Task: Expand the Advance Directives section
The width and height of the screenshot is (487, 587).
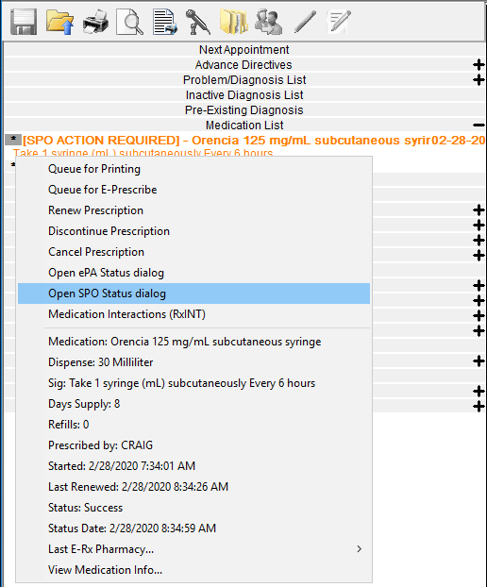Action: (479, 65)
